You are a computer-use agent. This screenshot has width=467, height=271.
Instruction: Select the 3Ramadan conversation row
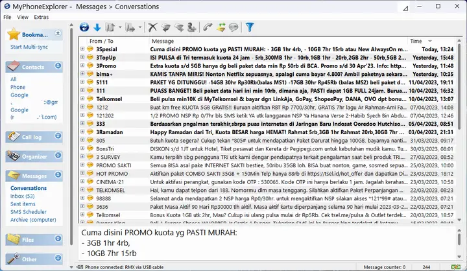(267, 132)
